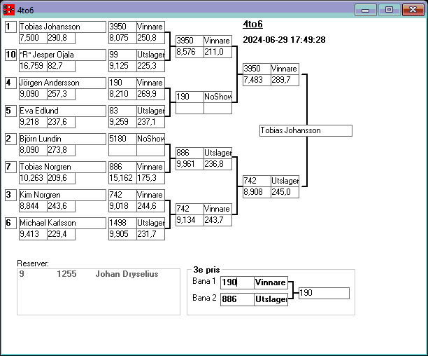
Task: Click the final winner Tobias Johansson box
Action: tap(305, 130)
